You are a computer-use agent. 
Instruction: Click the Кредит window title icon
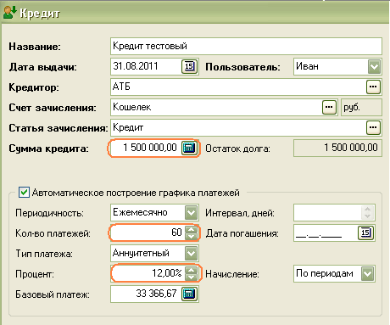pyautogui.click(x=10, y=13)
